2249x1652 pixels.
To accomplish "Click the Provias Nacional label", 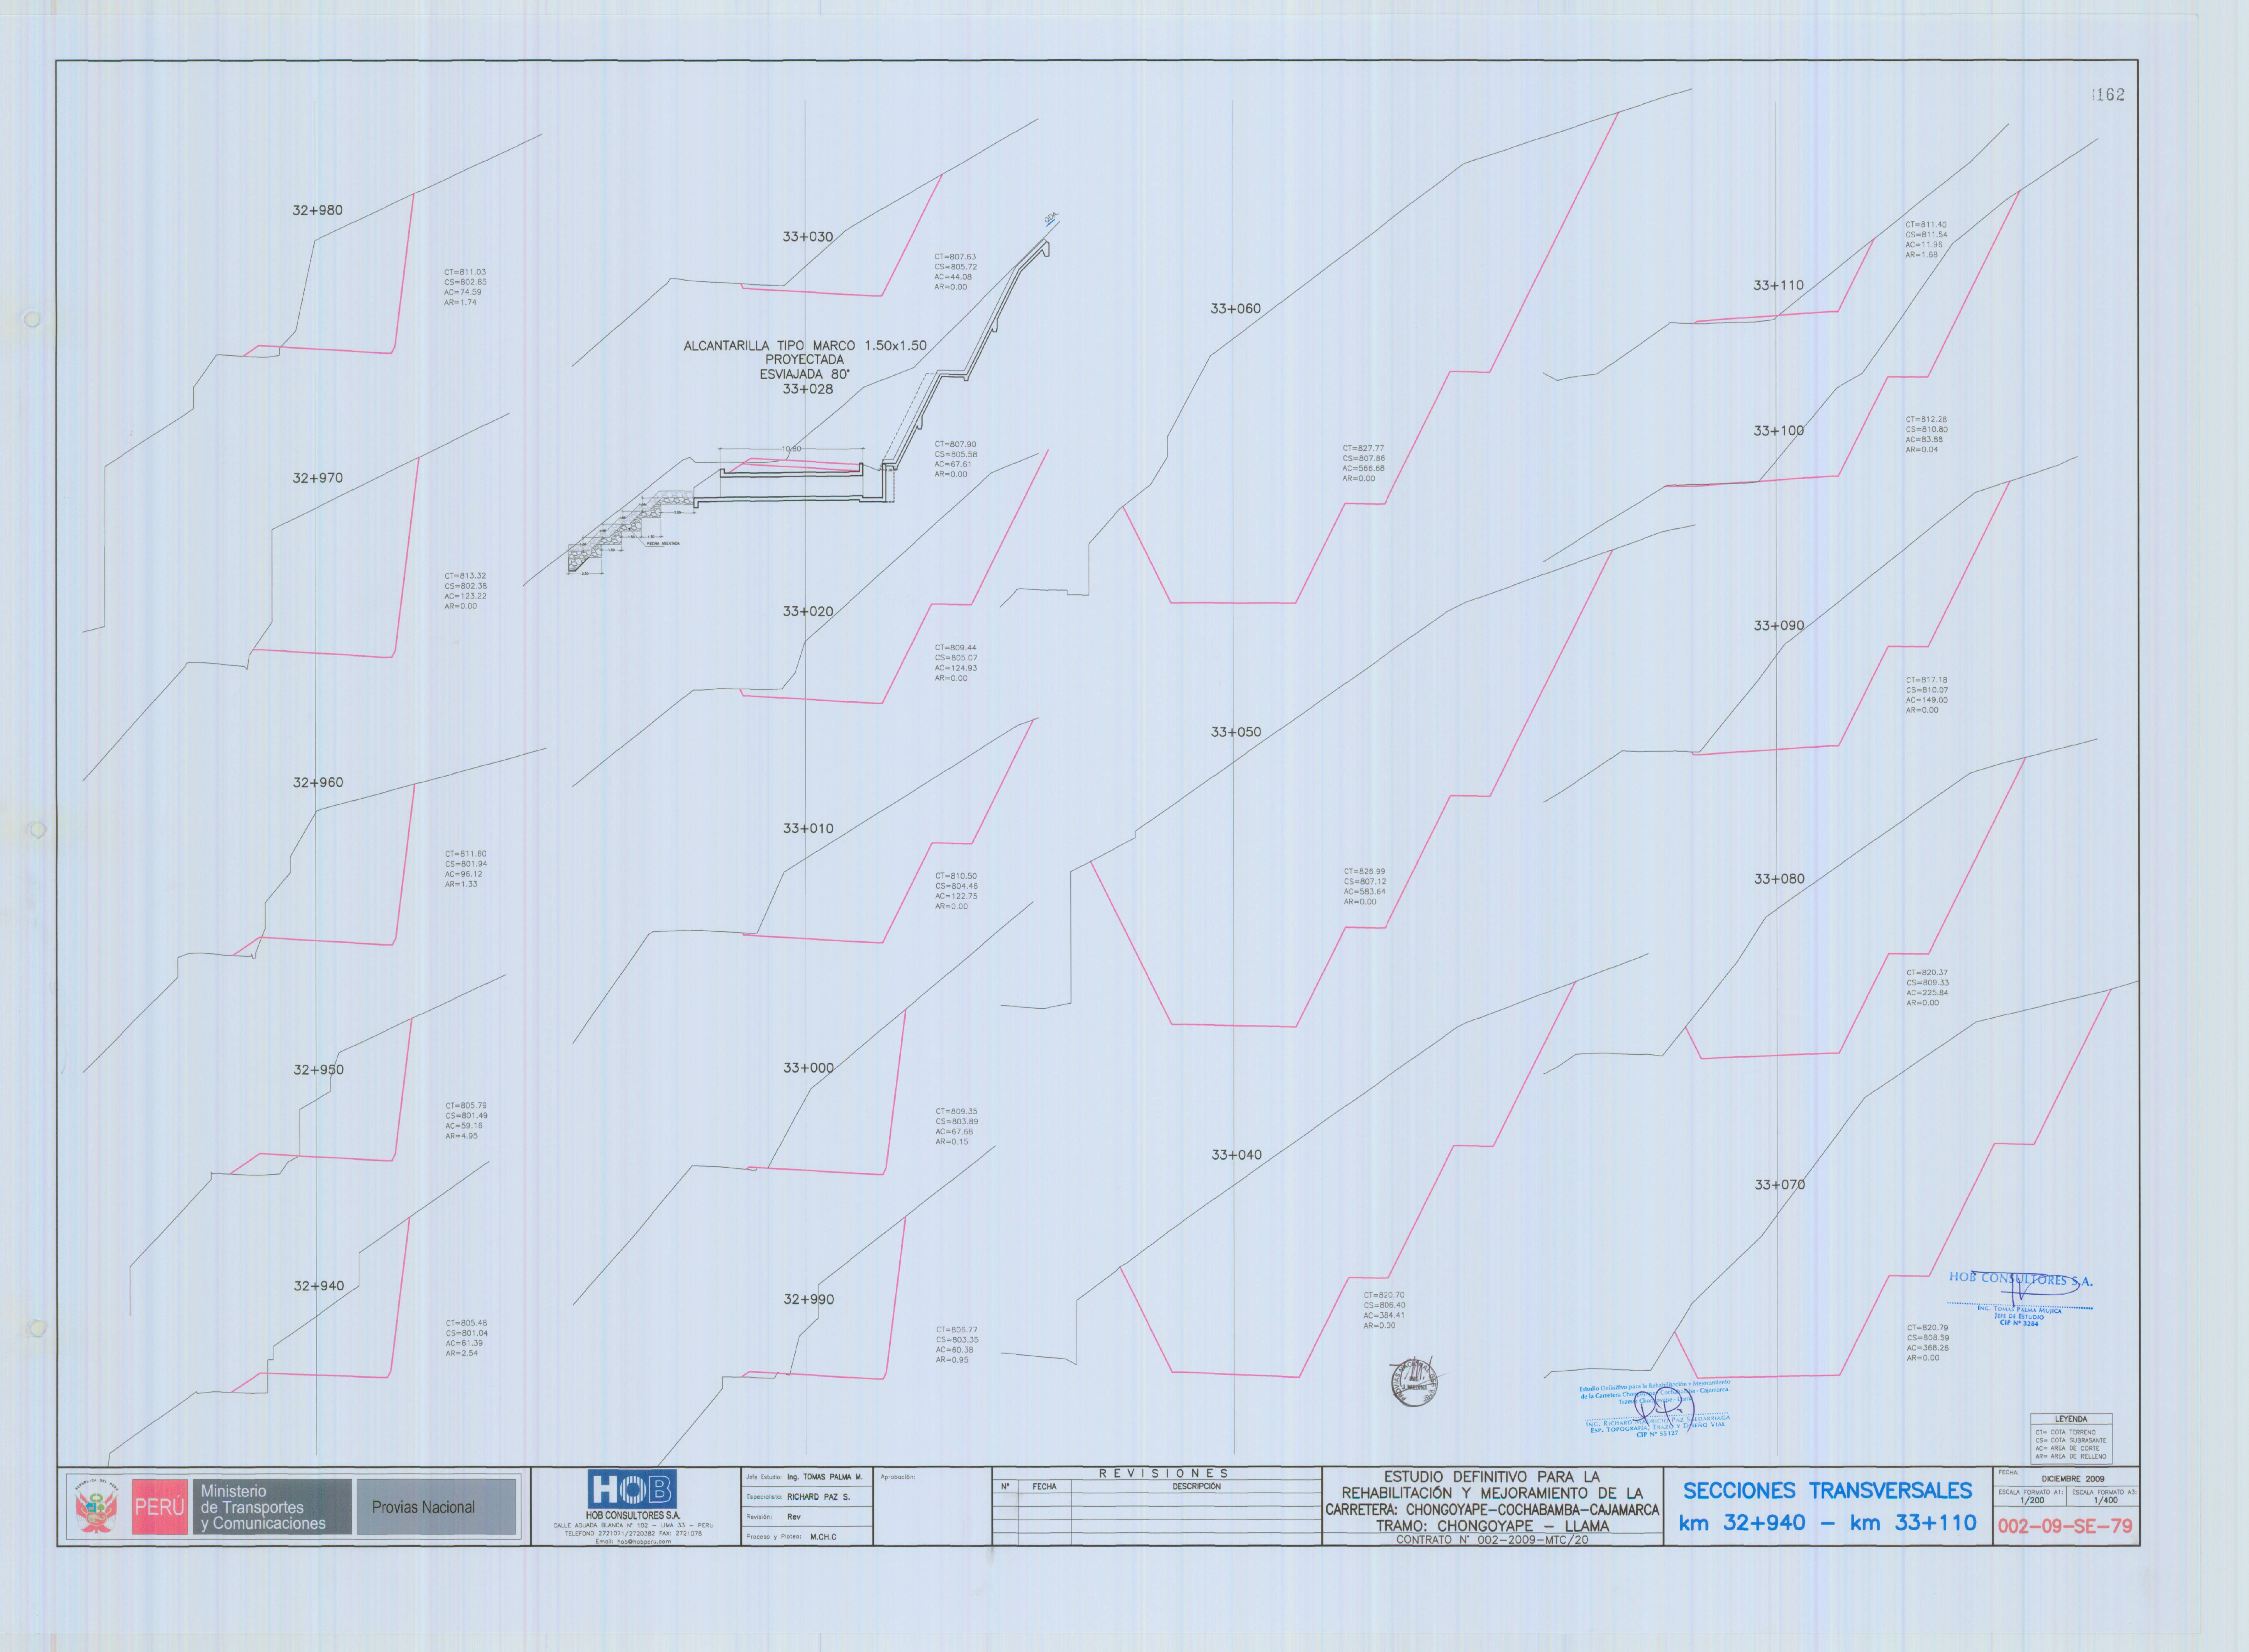I will point(423,1507).
